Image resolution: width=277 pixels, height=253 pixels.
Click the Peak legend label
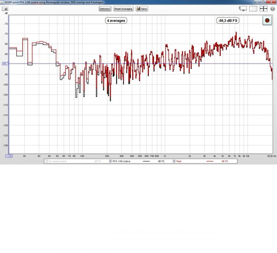tap(179, 161)
